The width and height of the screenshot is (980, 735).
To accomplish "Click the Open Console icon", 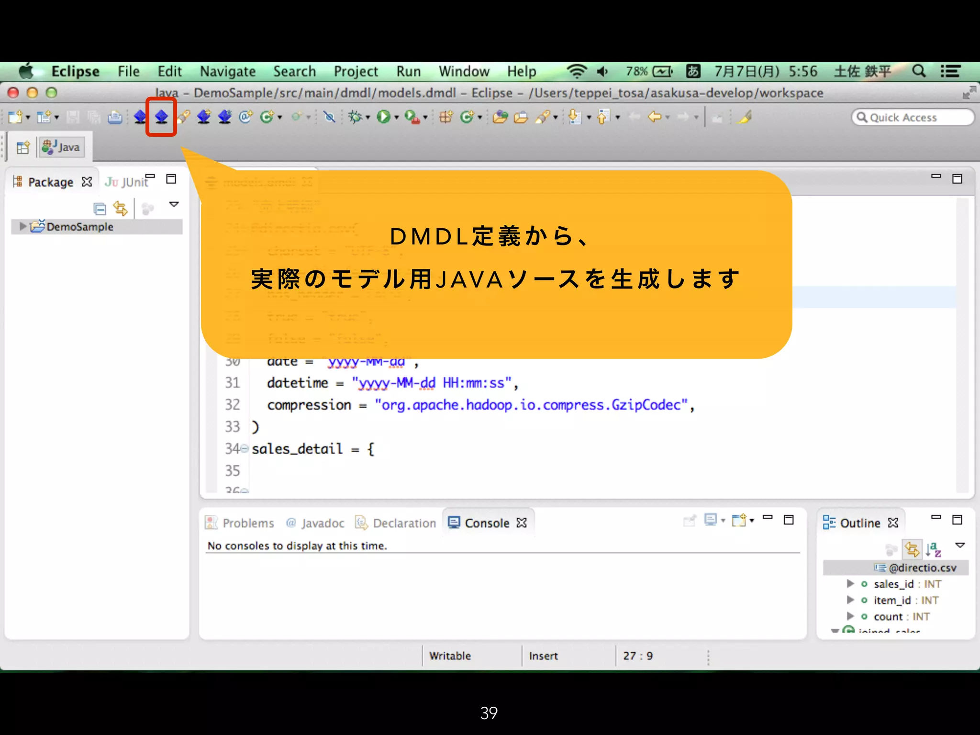I will (x=739, y=520).
